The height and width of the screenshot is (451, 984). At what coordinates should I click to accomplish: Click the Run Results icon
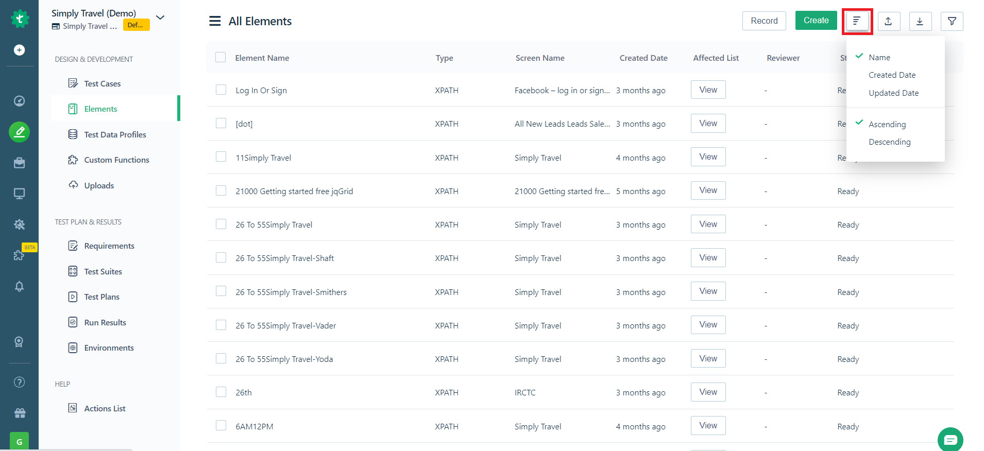click(x=73, y=322)
